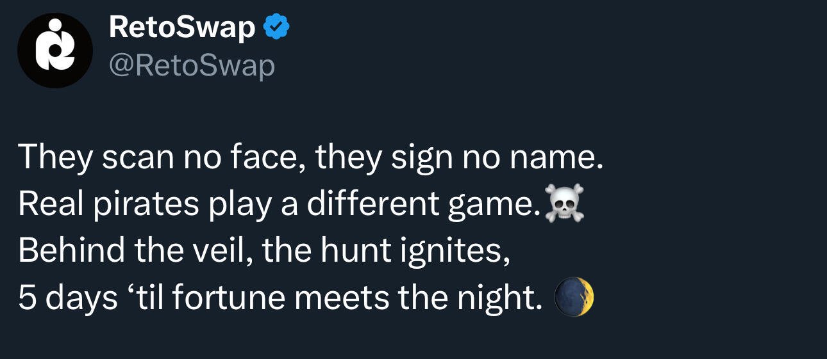Click the skull and crossbones emoji

564,205
